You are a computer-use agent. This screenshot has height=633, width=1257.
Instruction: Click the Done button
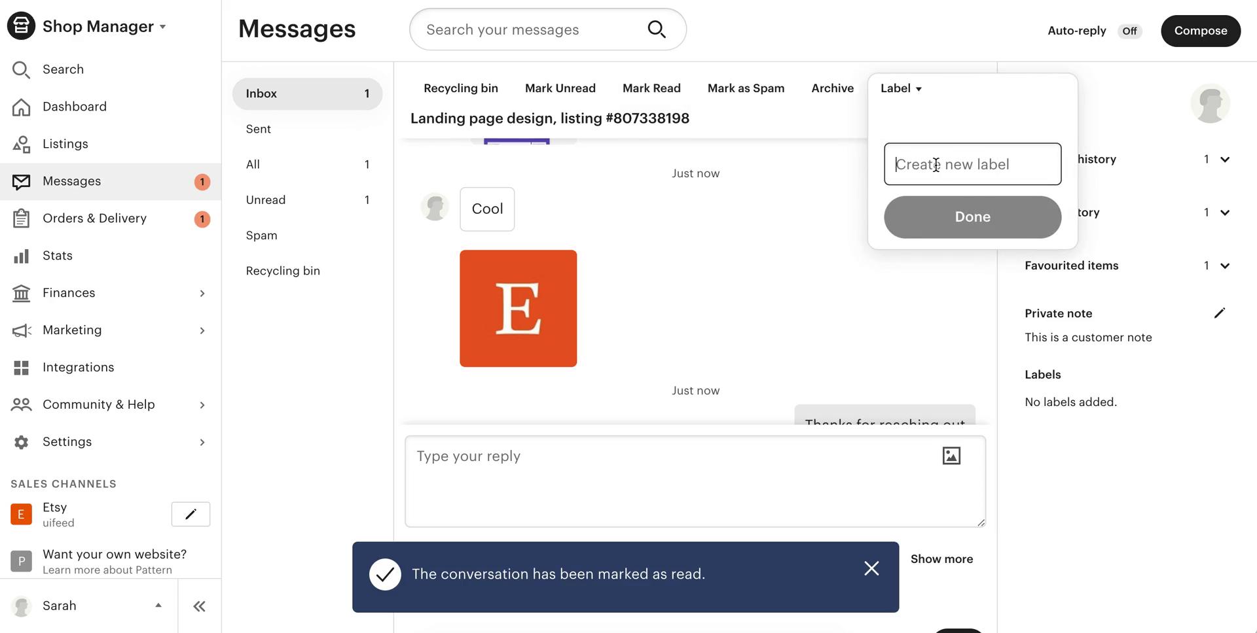972,217
